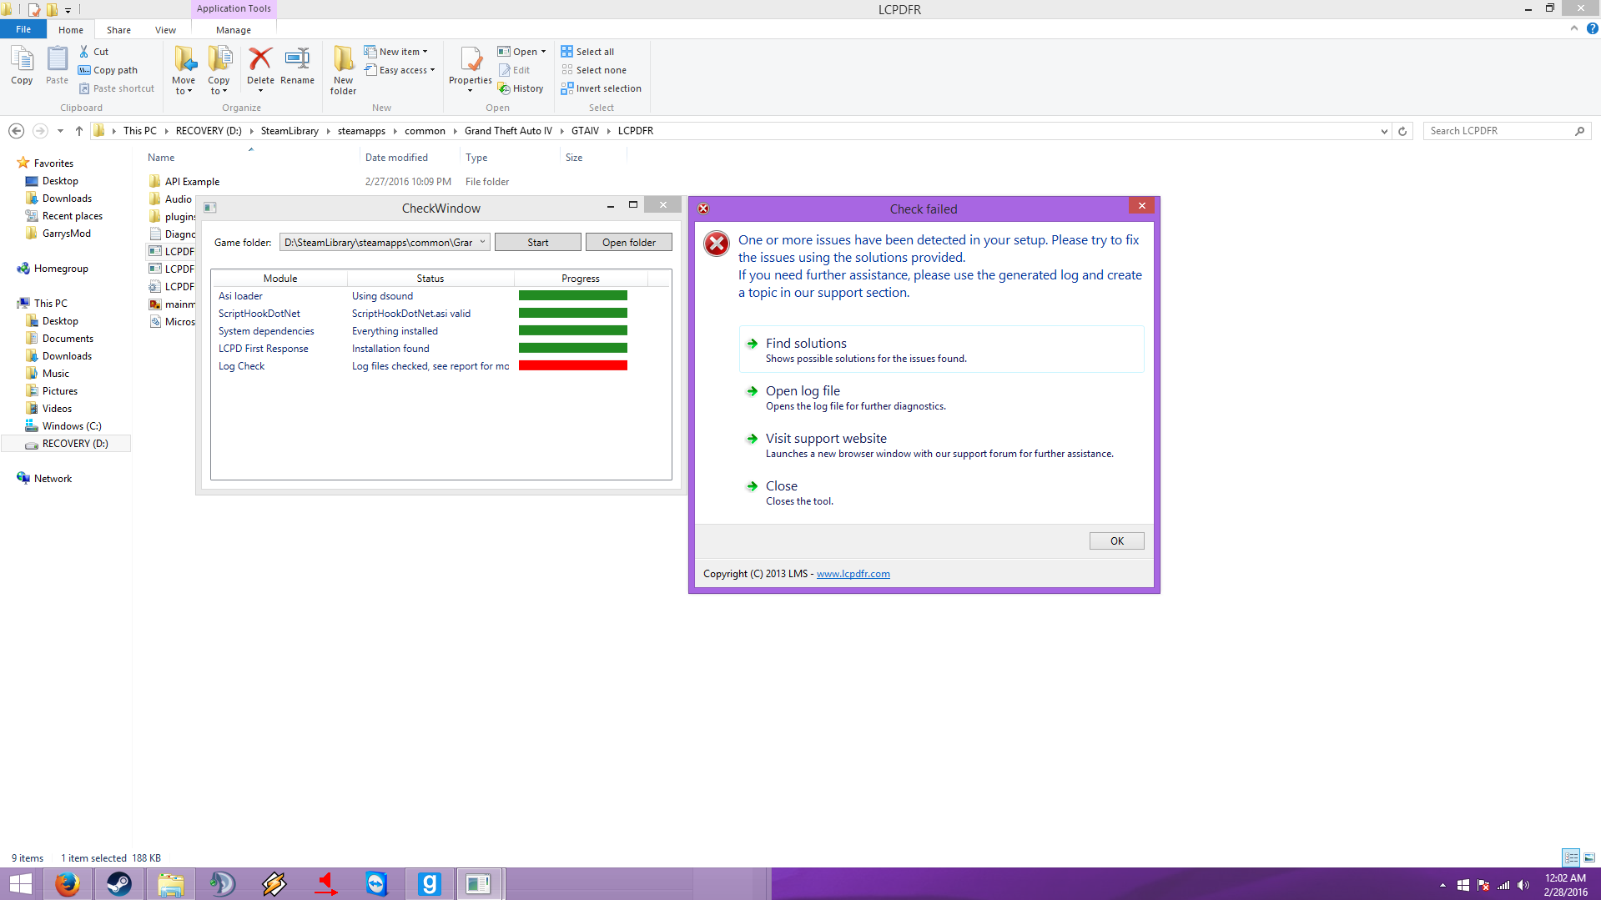Open the Properties icon in the ribbon
The width and height of the screenshot is (1601, 900).
(471, 60)
